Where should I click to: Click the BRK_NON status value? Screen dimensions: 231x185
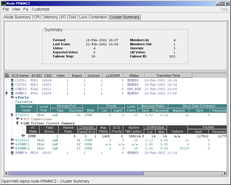point(134,89)
